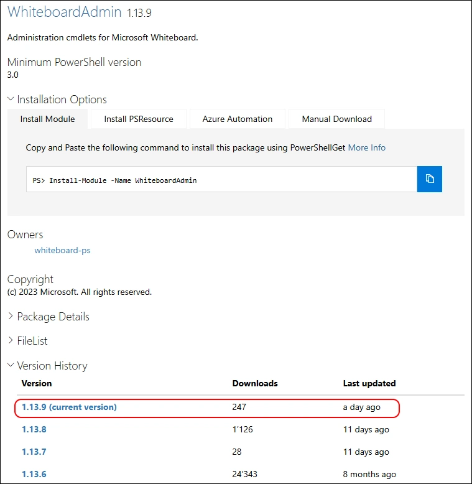Open the version 1.13.8 link
Image resolution: width=472 pixels, height=484 pixels.
34,429
